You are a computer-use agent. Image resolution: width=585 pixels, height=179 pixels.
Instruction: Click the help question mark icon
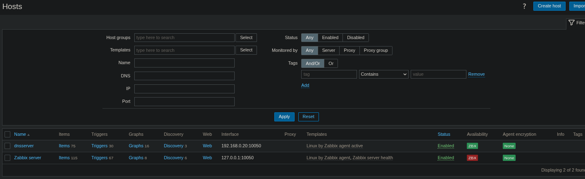pos(524,6)
